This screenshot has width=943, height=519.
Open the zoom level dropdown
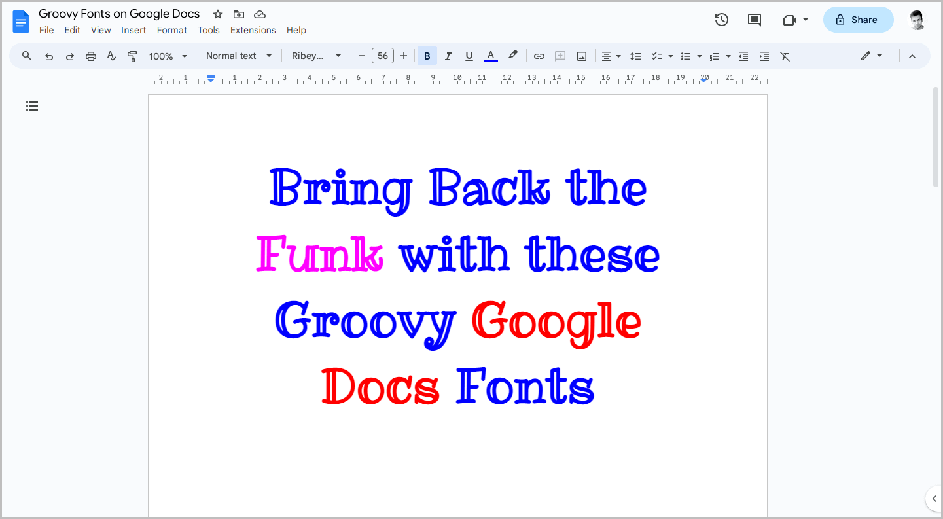(x=168, y=56)
